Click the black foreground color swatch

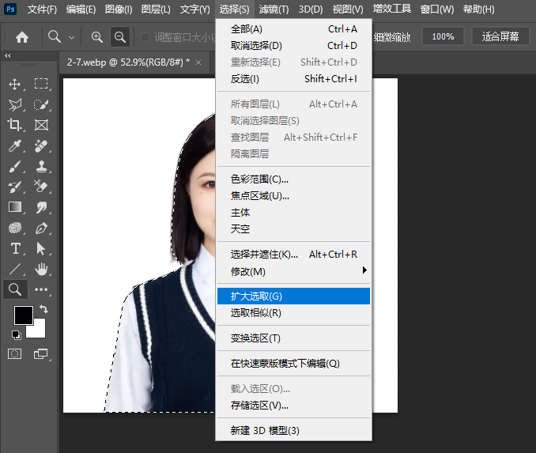(x=23, y=315)
